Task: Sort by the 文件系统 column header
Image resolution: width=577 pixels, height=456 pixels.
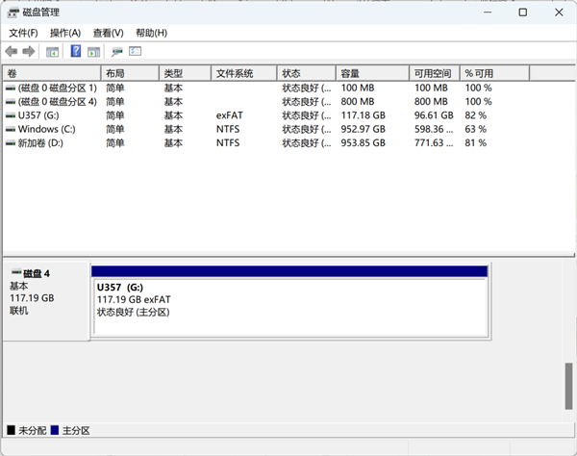Action: pyautogui.click(x=244, y=73)
